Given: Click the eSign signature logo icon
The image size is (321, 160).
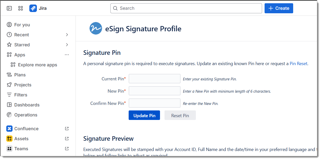Looking at the screenshot, I should tap(96, 29).
